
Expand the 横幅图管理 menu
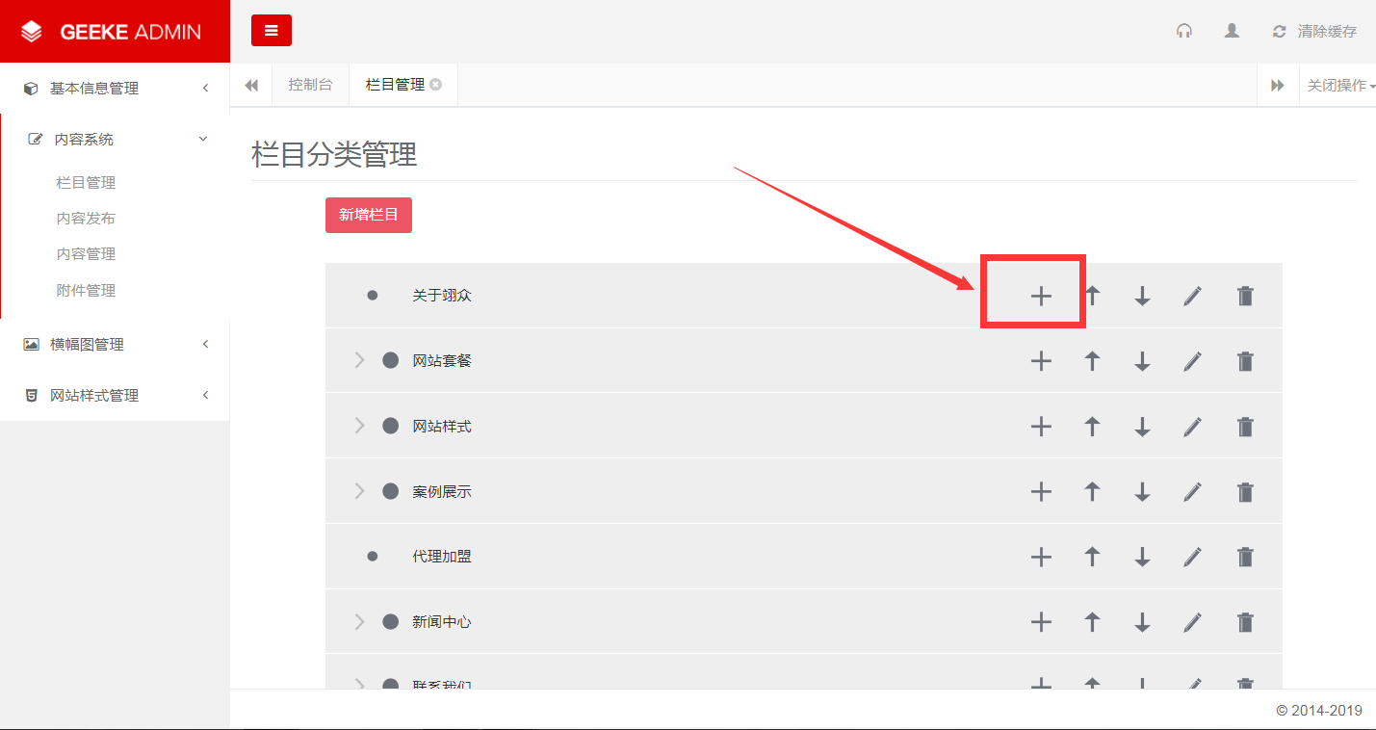pyautogui.click(x=115, y=344)
